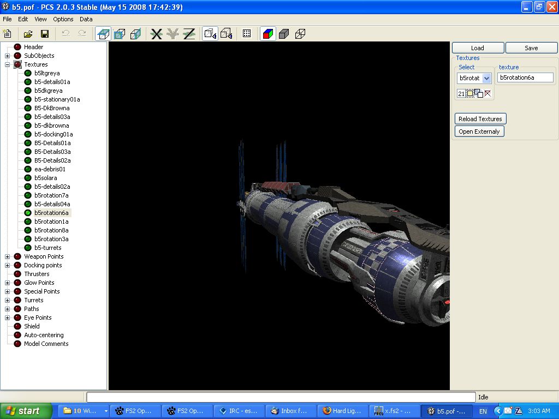Toggle the colored textured cube view
This screenshot has height=419, width=559.
267,34
